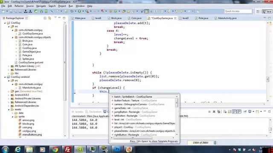This screenshot has width=273, height=153.
Task: Open the Source menu
Action: point(30,6)
